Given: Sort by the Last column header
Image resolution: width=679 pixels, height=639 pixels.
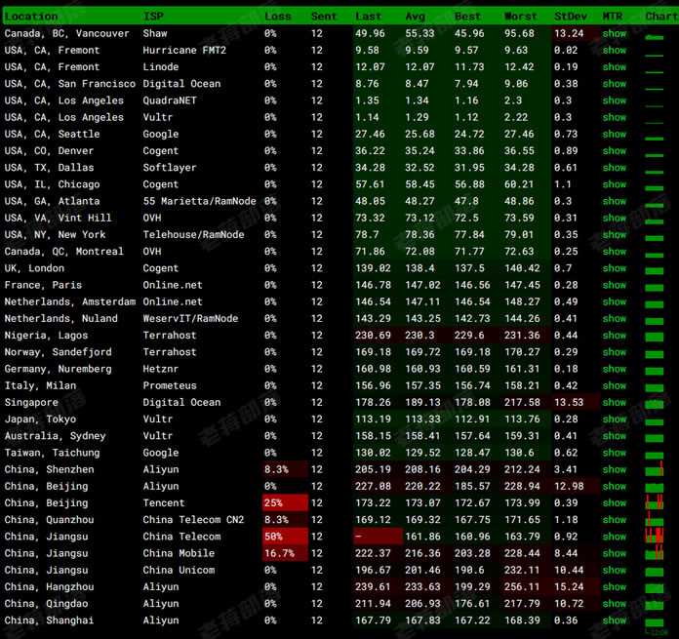Looking at the screenshot, I should click(368, 17).
